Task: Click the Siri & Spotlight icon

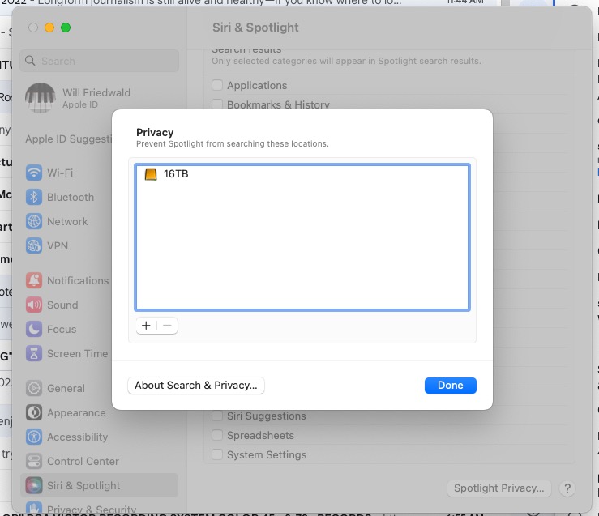Action: point(34,485)
